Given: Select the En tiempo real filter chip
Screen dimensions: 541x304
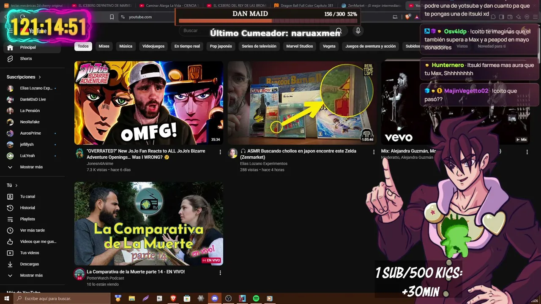Looking at the screenshot, I should pos(187,46).
